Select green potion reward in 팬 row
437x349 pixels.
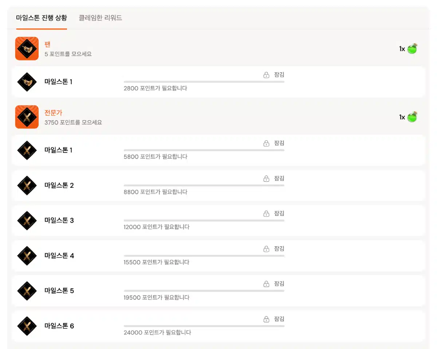click(412, 49)
